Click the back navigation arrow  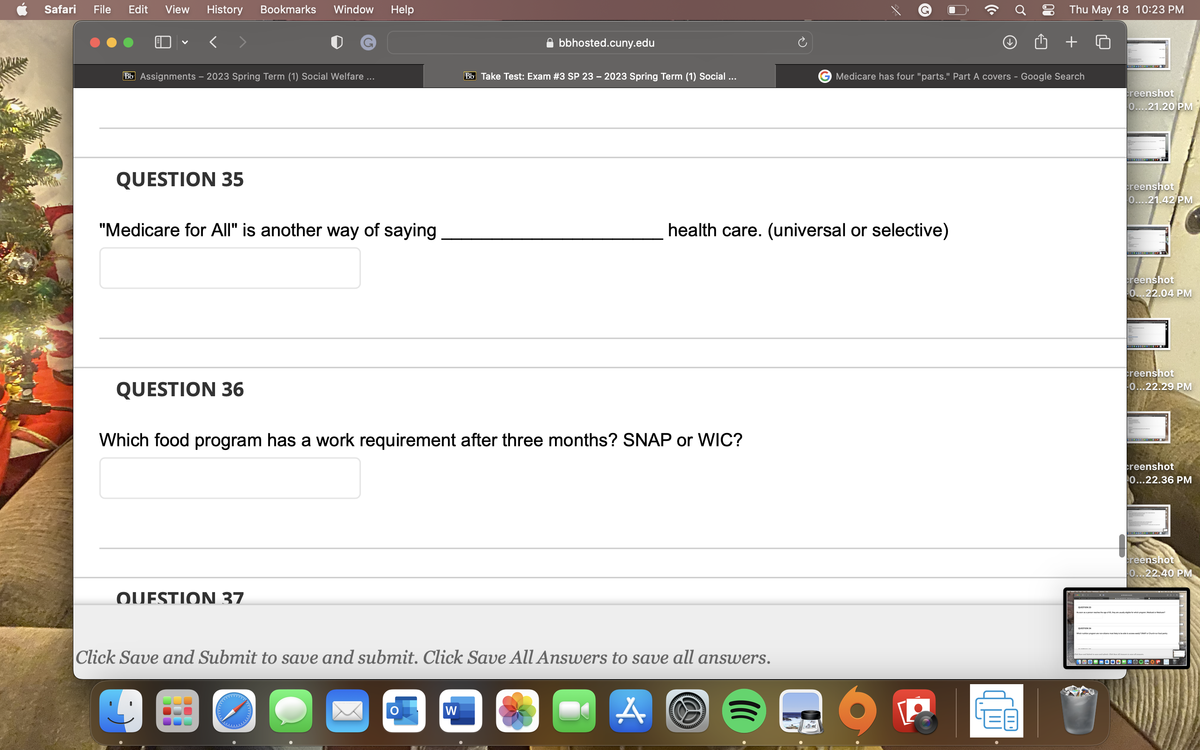(213, 42)
